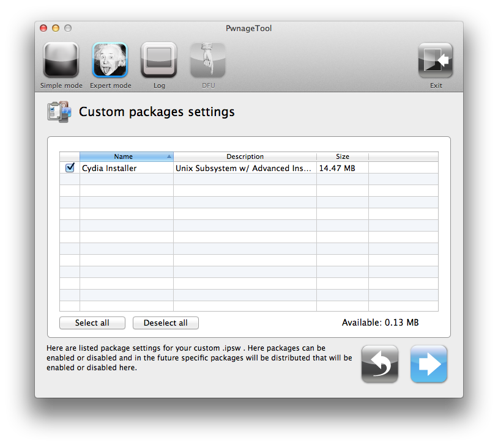Click the Deselect all button
498x446 pixels.
(x=165, y=323)
